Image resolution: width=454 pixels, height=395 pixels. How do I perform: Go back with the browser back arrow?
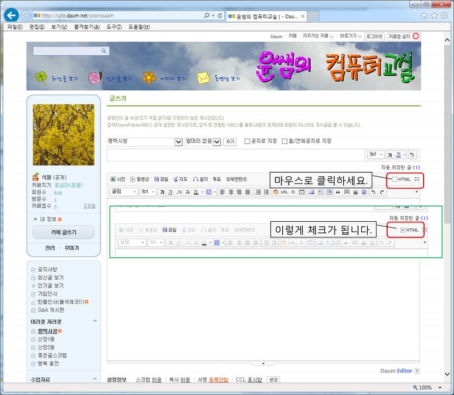point(11,16)
